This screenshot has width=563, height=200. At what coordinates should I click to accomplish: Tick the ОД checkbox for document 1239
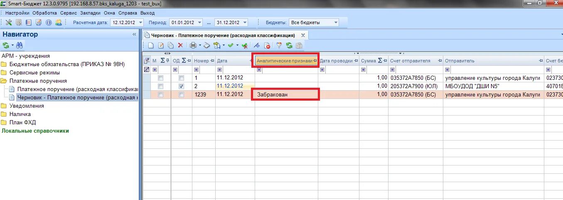[181, 94]
